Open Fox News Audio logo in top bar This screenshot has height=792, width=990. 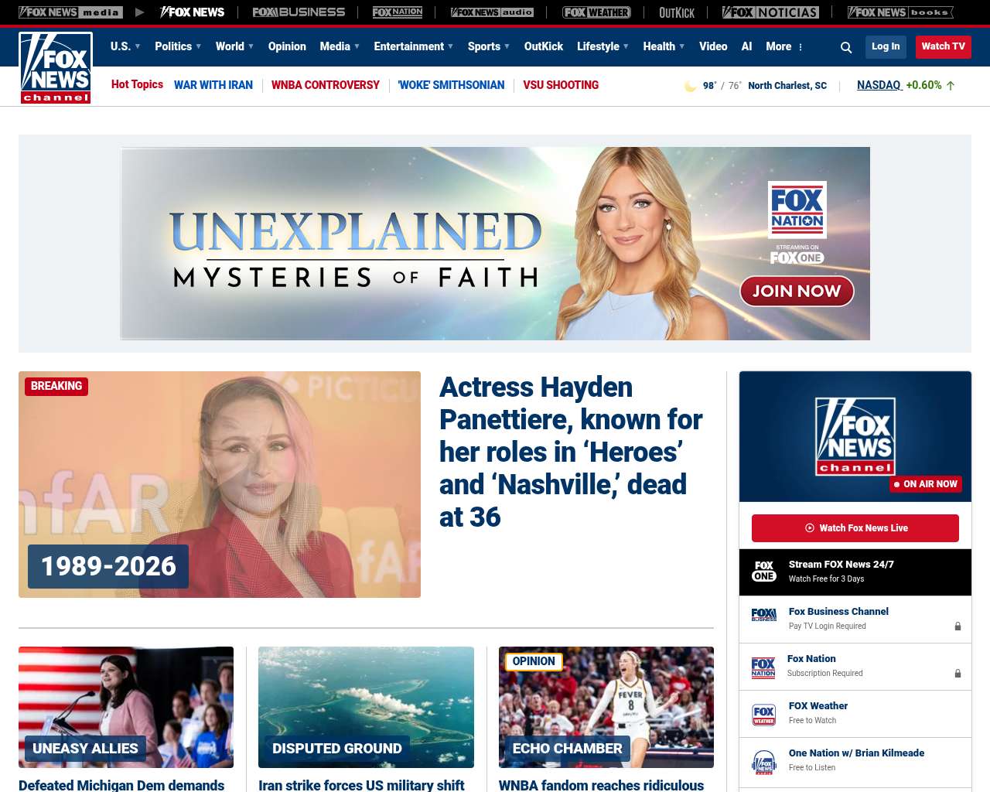pyautogui.click(x=492, y=12)
